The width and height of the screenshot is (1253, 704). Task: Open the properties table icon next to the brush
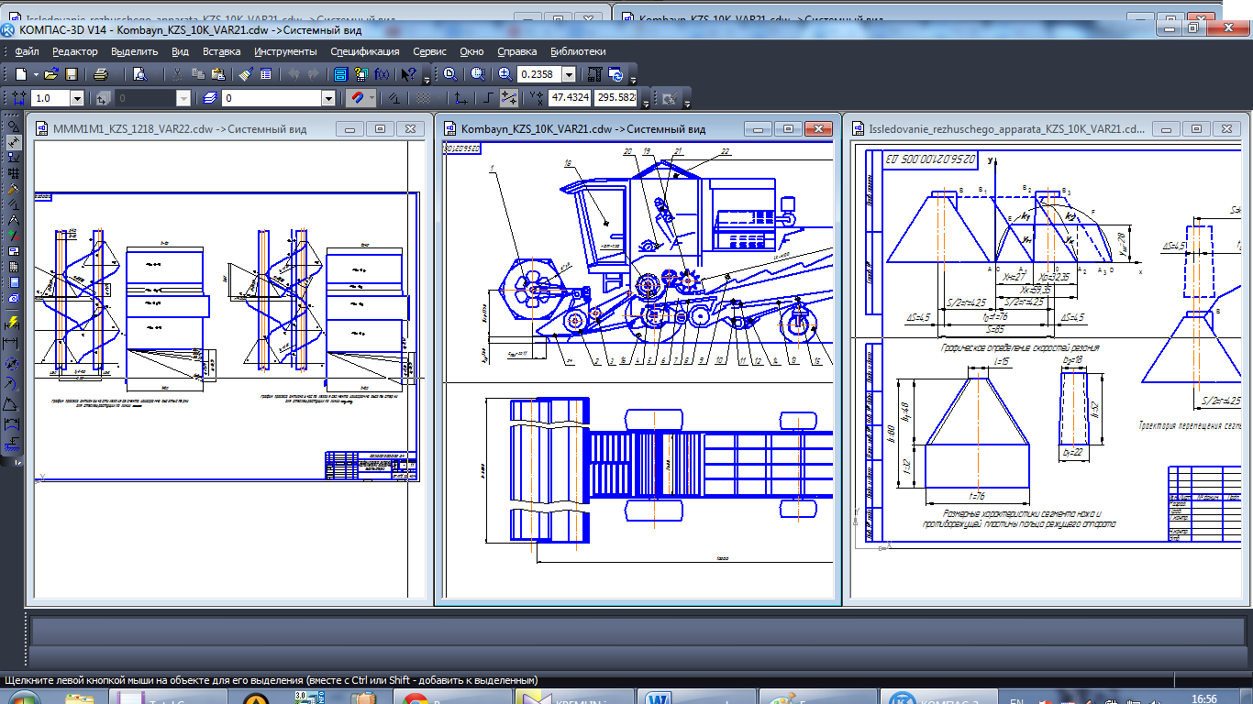265,74
